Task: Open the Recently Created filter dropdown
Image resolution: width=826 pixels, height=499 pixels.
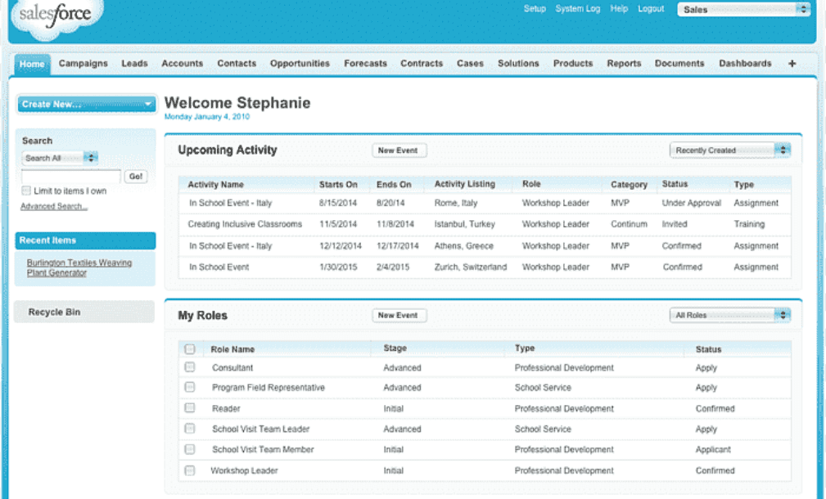Action: click(730, 151)
